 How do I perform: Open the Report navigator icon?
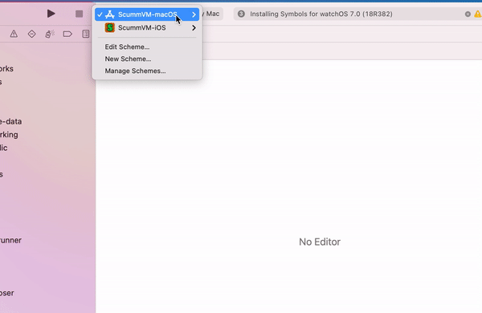(86, 34)
